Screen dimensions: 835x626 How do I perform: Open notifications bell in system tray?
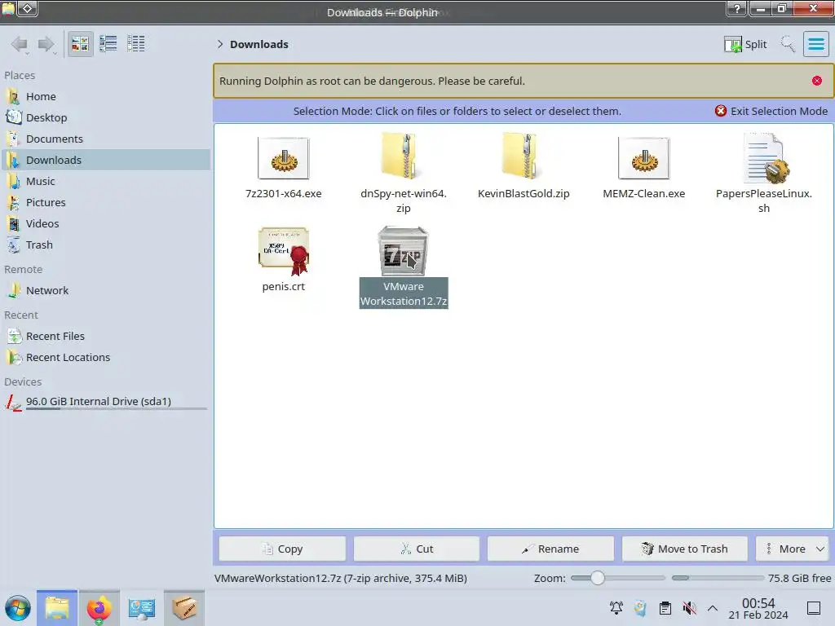pyautogui.click(x=616, y=608)
